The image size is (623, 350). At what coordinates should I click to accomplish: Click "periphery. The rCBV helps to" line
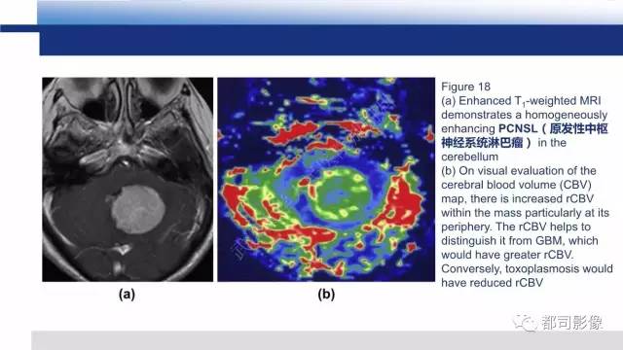pyautogui.click(x=516, y=227)
